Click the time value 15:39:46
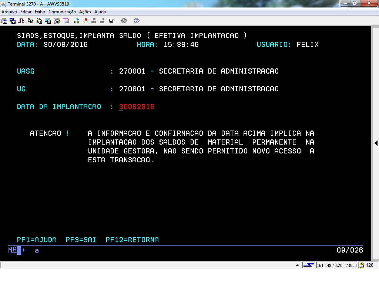This screenshot has width=379, height=284. coord(181,45)
